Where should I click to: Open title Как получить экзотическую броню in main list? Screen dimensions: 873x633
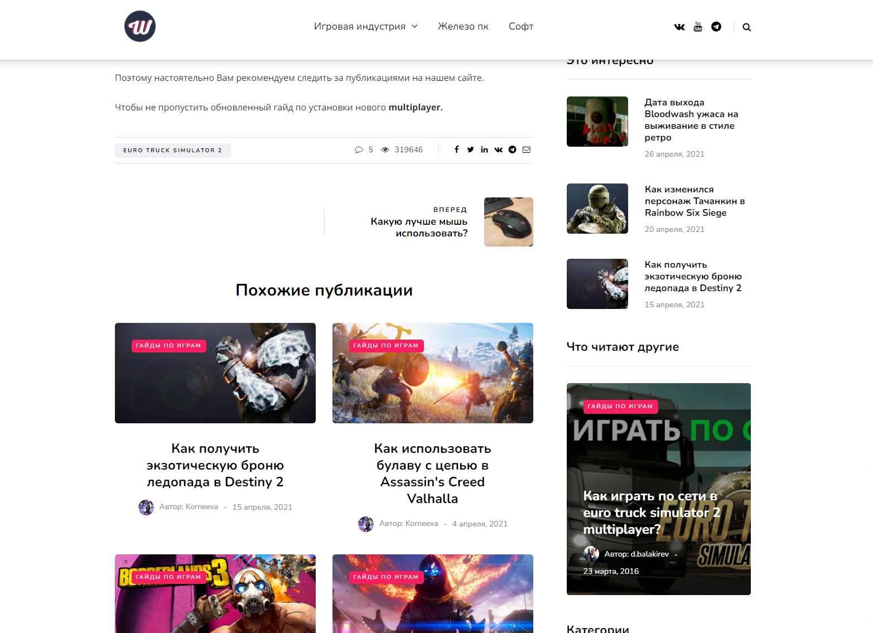click(215, 465)
